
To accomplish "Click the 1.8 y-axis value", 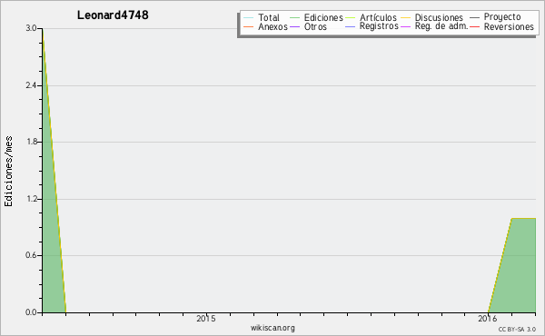I will [x=31, y=142].
